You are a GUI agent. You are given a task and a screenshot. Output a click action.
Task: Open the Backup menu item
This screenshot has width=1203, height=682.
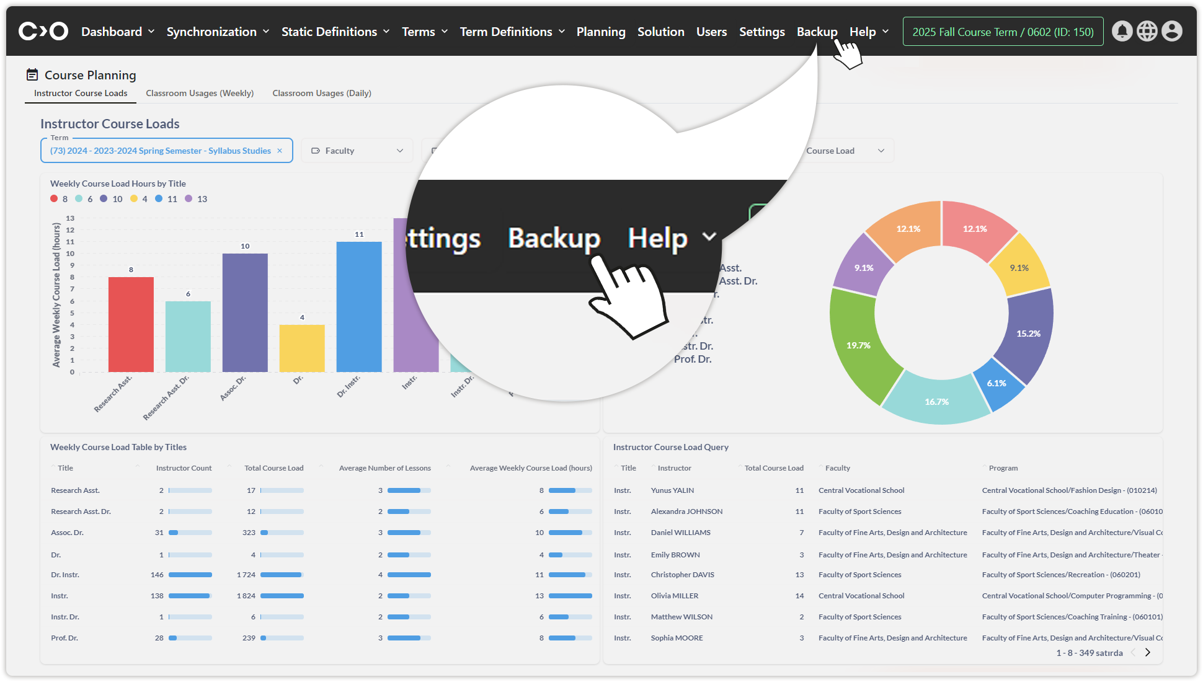click(x=817, y=32)
